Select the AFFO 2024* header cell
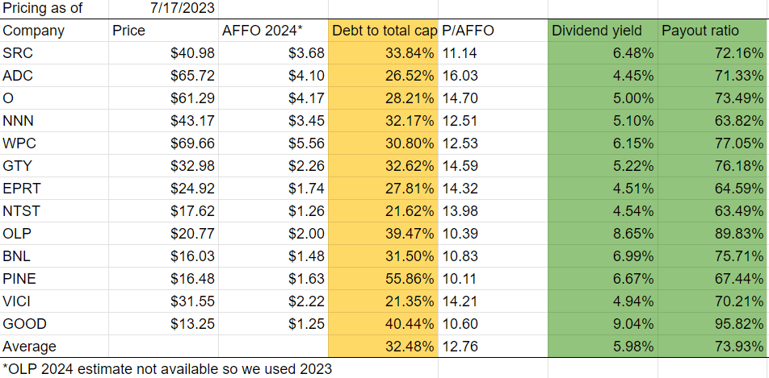Viewport: 769px width, 378px height. 262,31
